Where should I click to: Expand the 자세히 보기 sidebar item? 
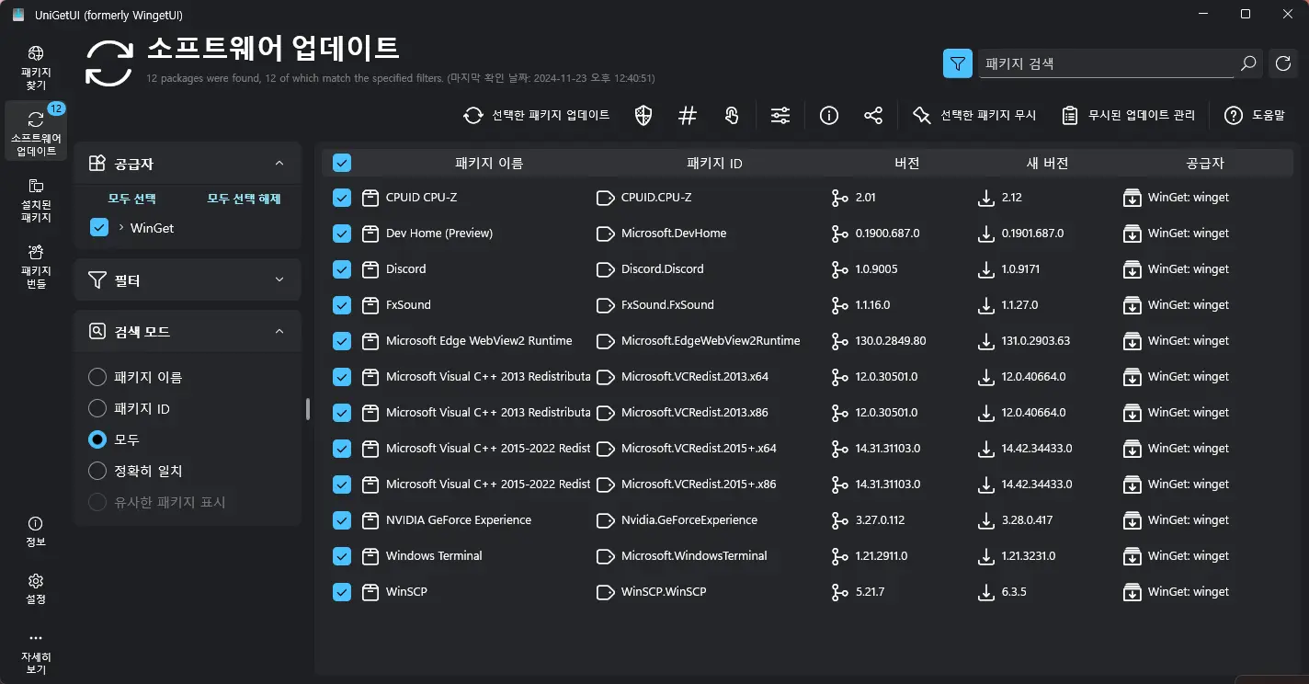pyautogui.click(x=36, y=652)
